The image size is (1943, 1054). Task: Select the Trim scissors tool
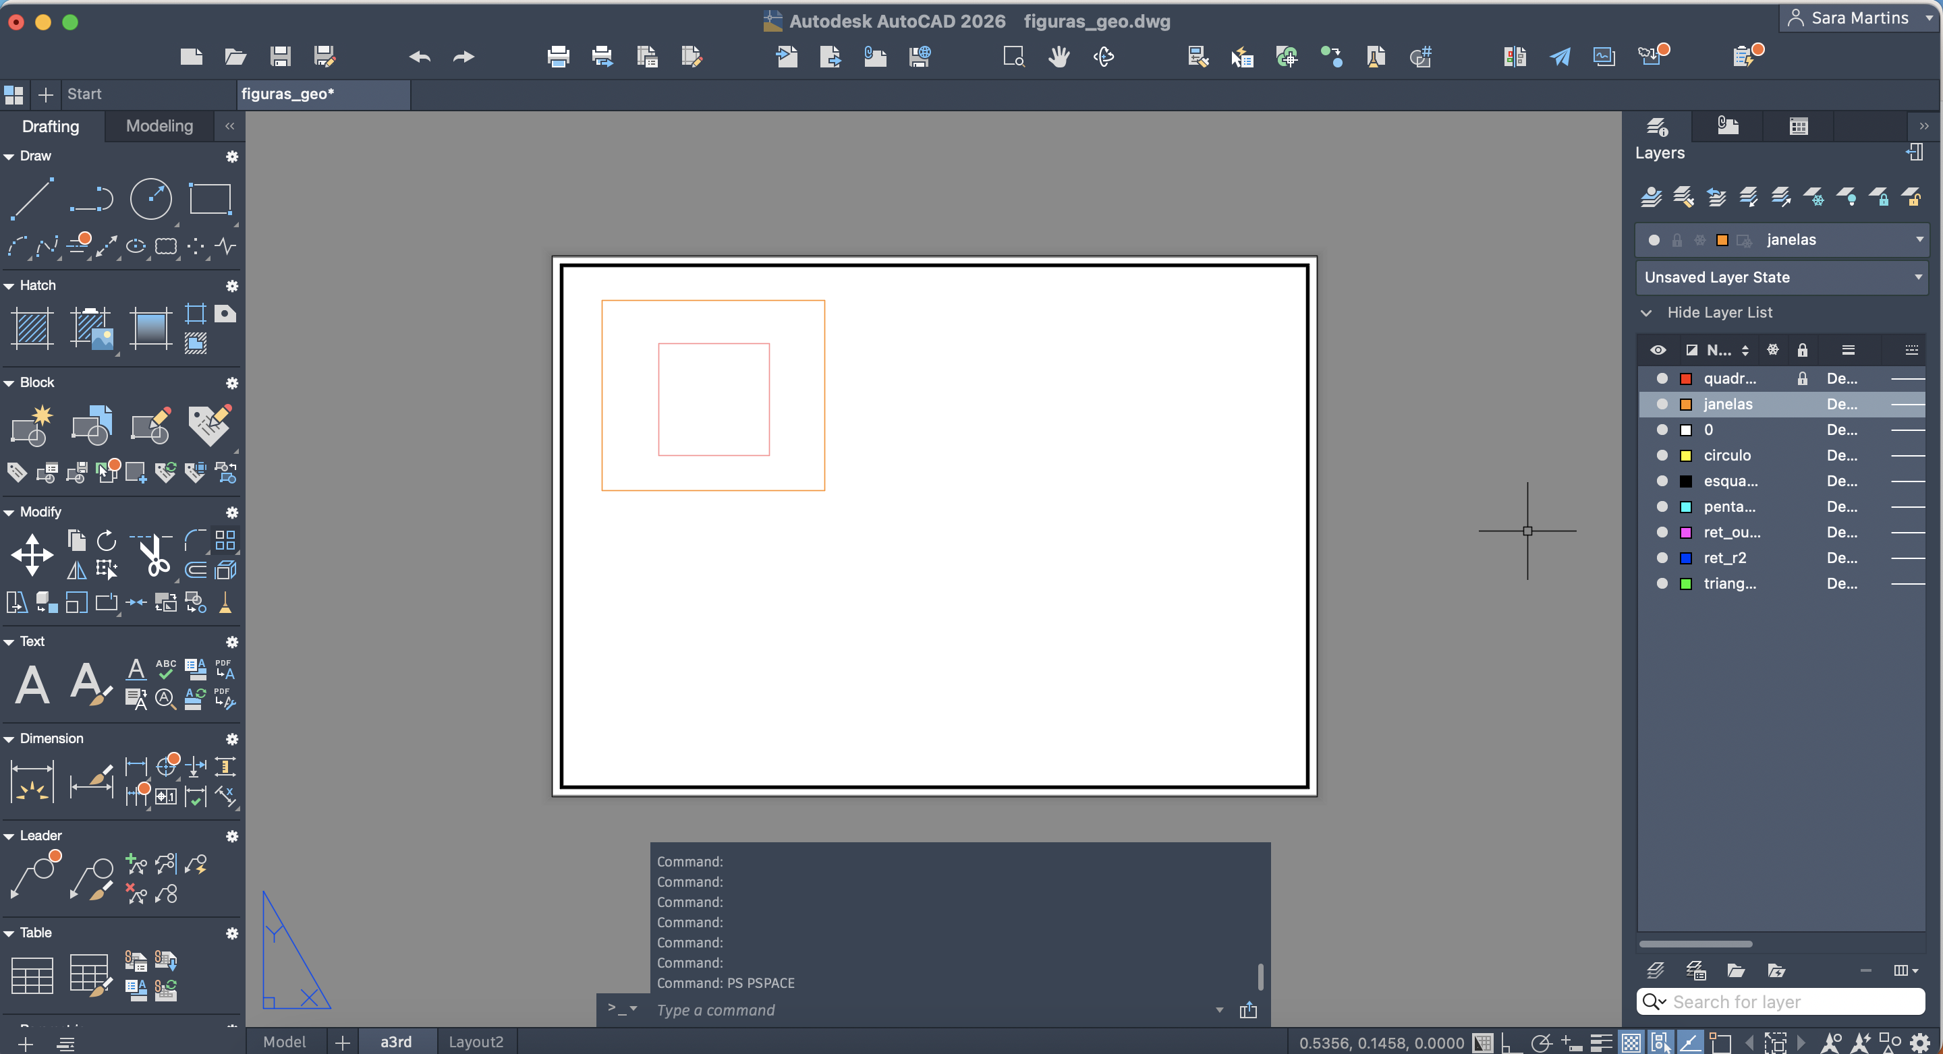154,556
